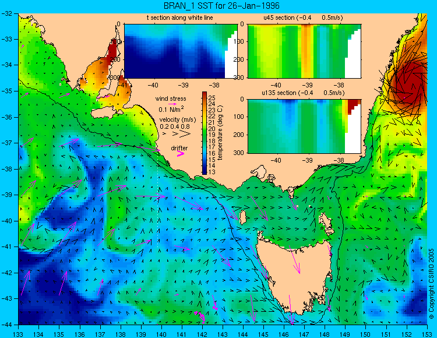Click the 'u45 section' inset heading
Screen dimensions: 437x338
click(x=303, y=18)
